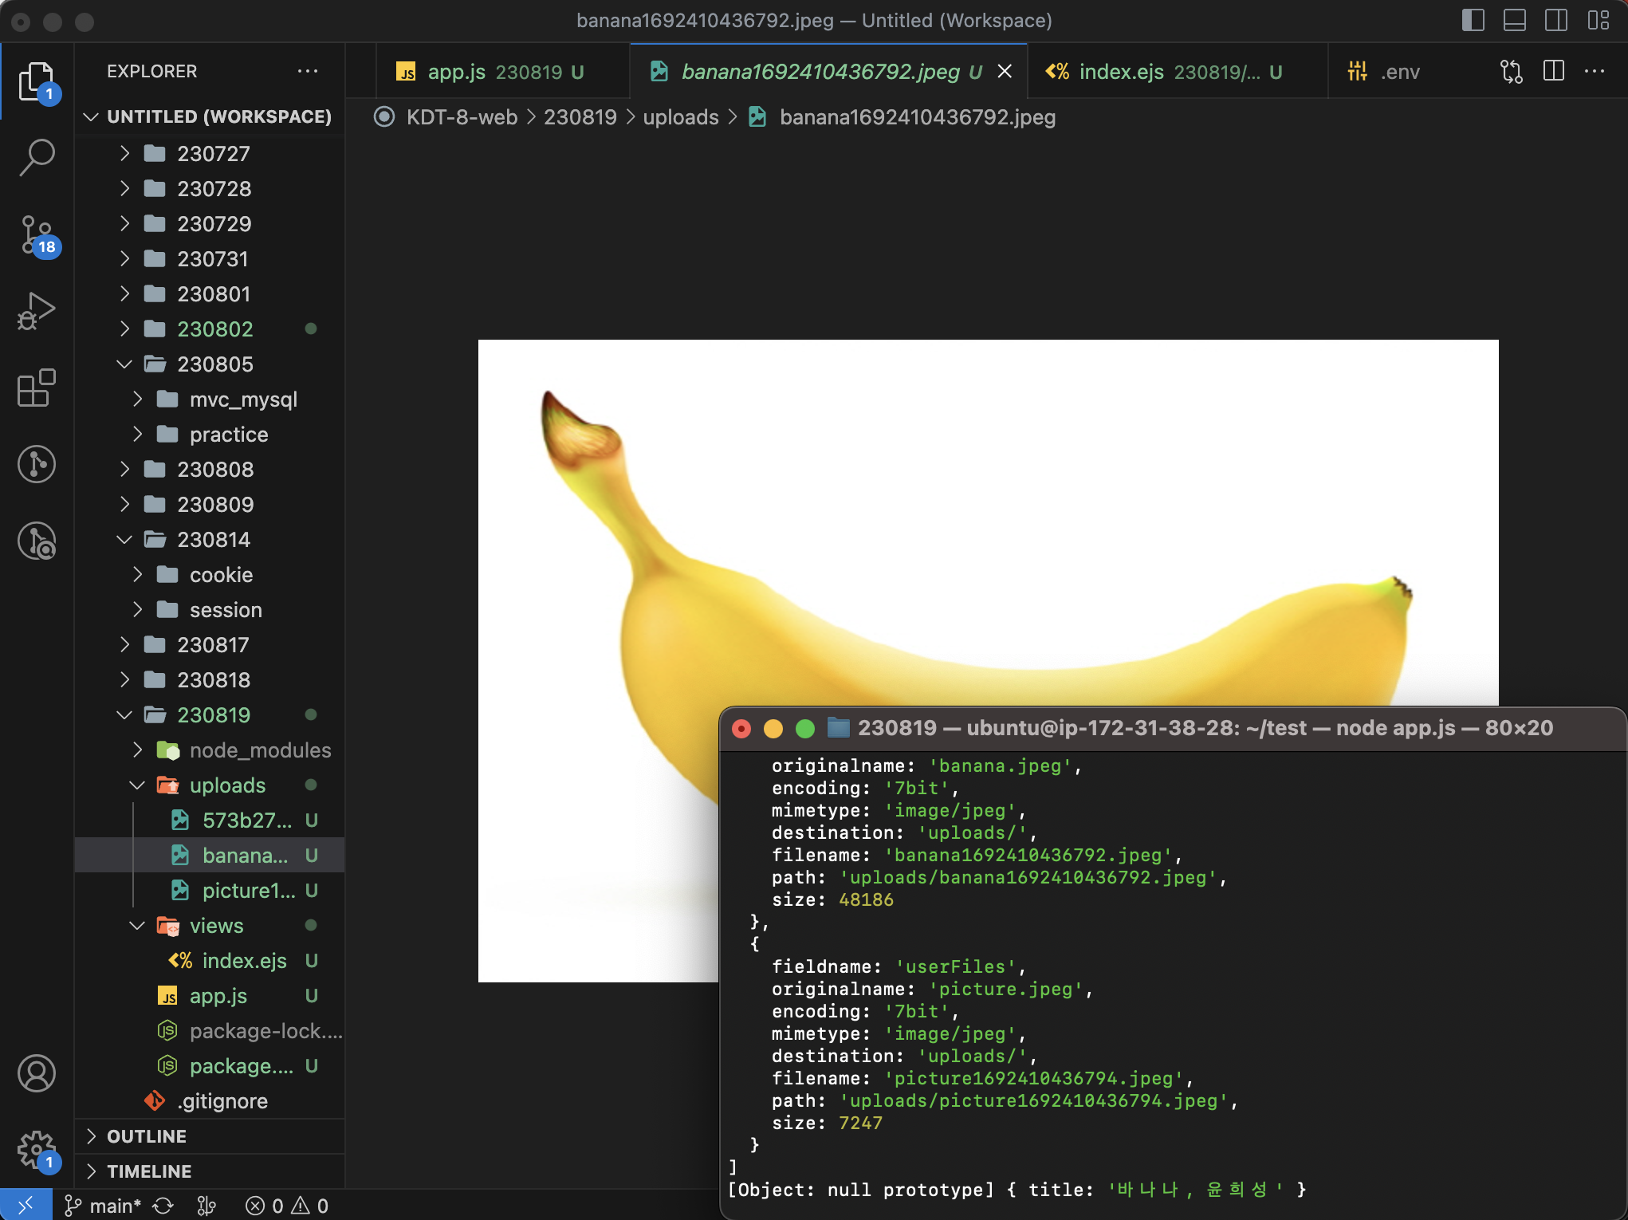The height and width of the screenshot is (1220, 1628).
Task: Open index.ejs in the file tree
Action: pos(210,960)
